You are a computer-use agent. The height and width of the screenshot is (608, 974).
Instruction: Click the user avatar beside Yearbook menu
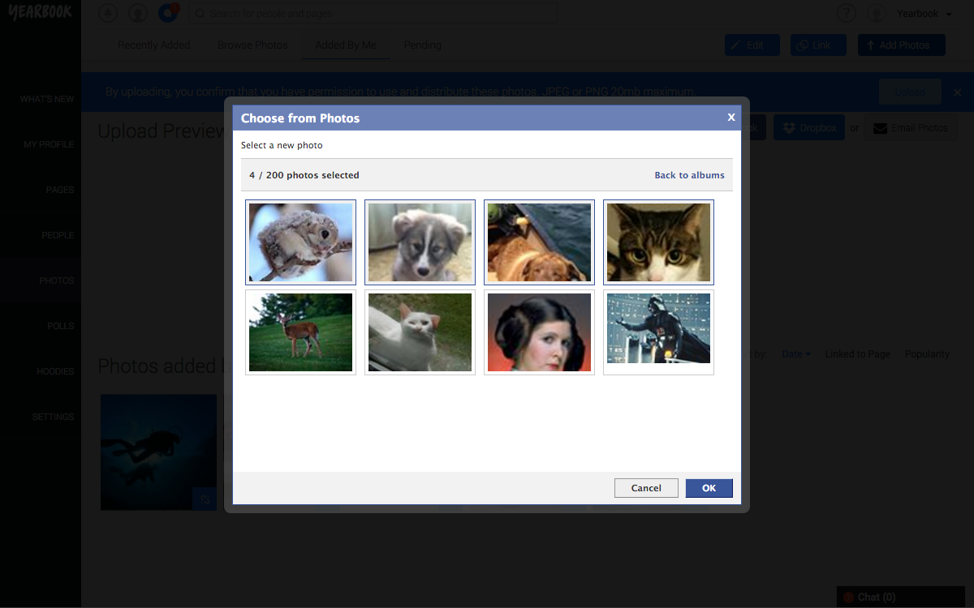pyautogui.click(x=876, y=13)
